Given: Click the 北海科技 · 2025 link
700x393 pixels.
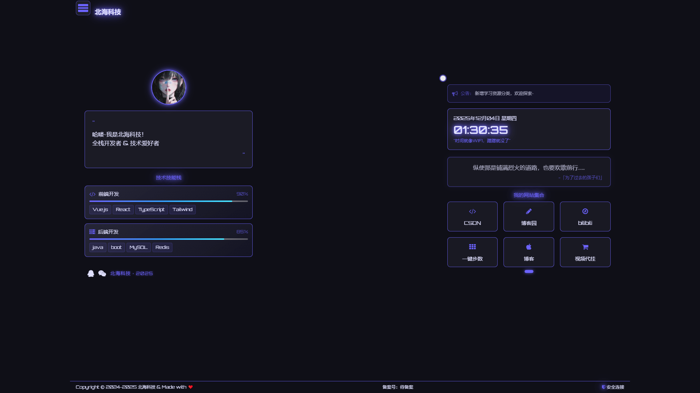Looking at the screenshot, I should (x=131, y=273).
